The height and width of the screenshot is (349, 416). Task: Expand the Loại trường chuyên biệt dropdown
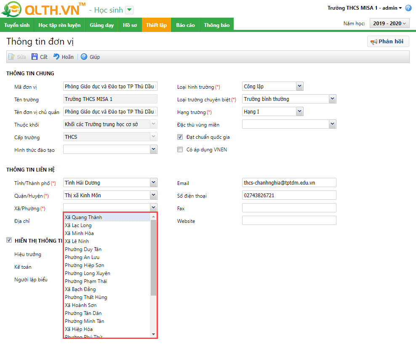pos(333,99)
